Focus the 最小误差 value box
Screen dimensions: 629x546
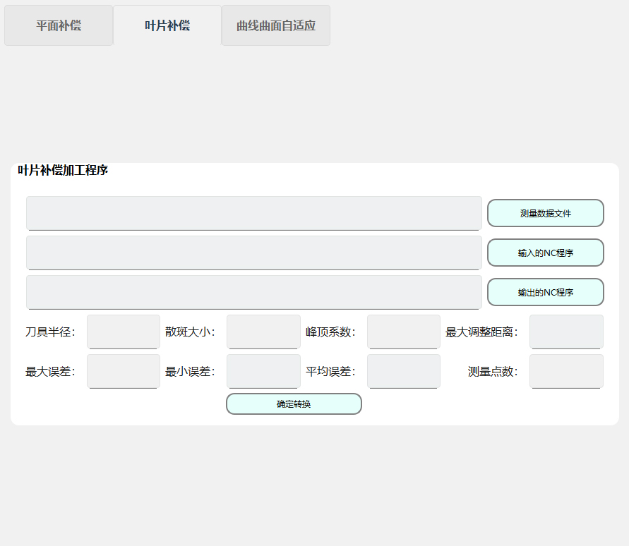point(263,371)
